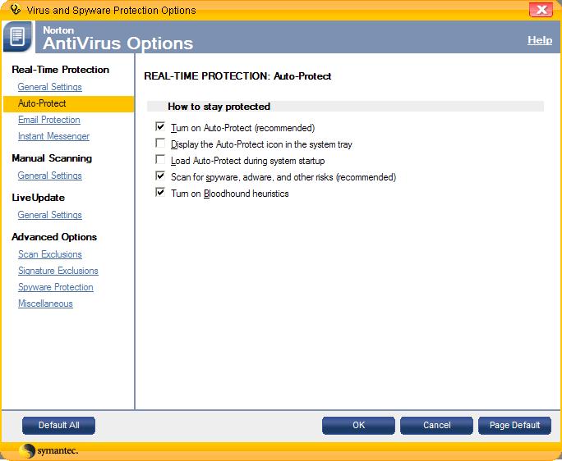This screenshot has height=461, width=562.
Task: Click the Cancel button
Action: pos(436,425)
